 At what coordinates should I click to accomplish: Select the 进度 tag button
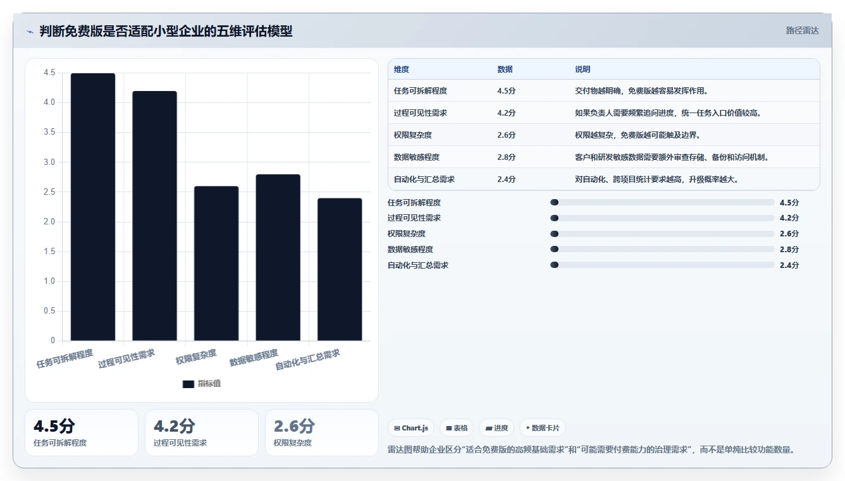coord(497,428)
